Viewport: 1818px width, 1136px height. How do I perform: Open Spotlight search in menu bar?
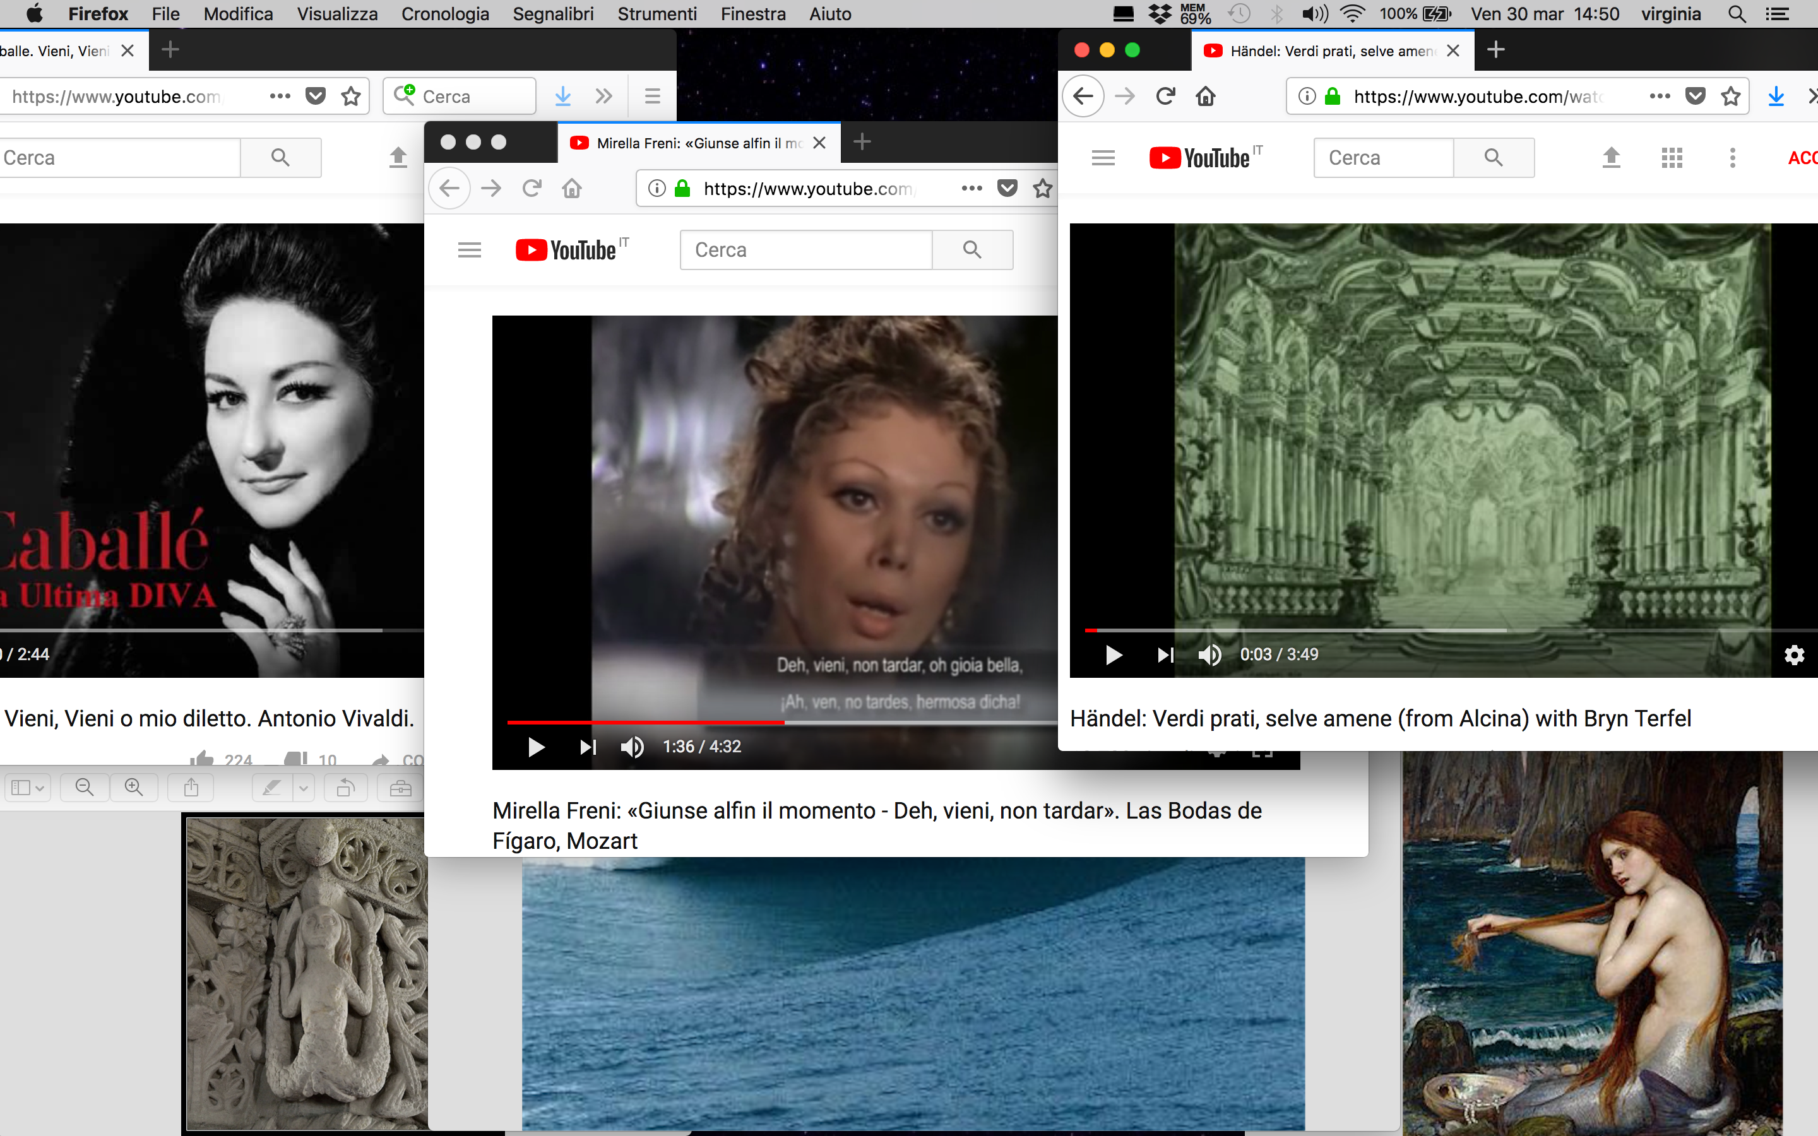(1736, 13)
